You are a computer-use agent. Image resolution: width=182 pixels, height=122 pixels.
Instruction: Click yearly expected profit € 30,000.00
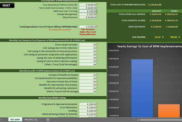coord(172,27)
